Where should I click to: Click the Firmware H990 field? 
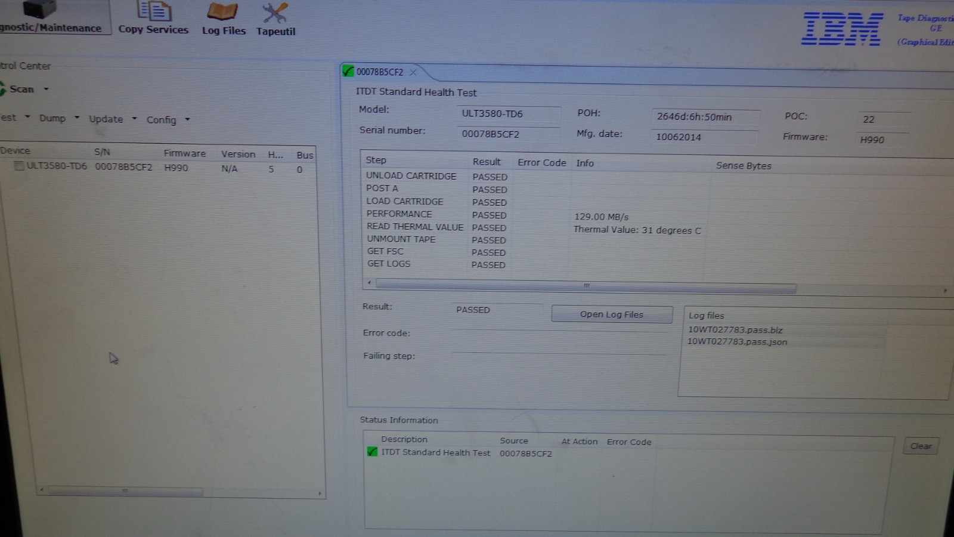pos(882,140)
